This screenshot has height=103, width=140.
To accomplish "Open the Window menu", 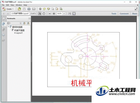I will 19,5.
